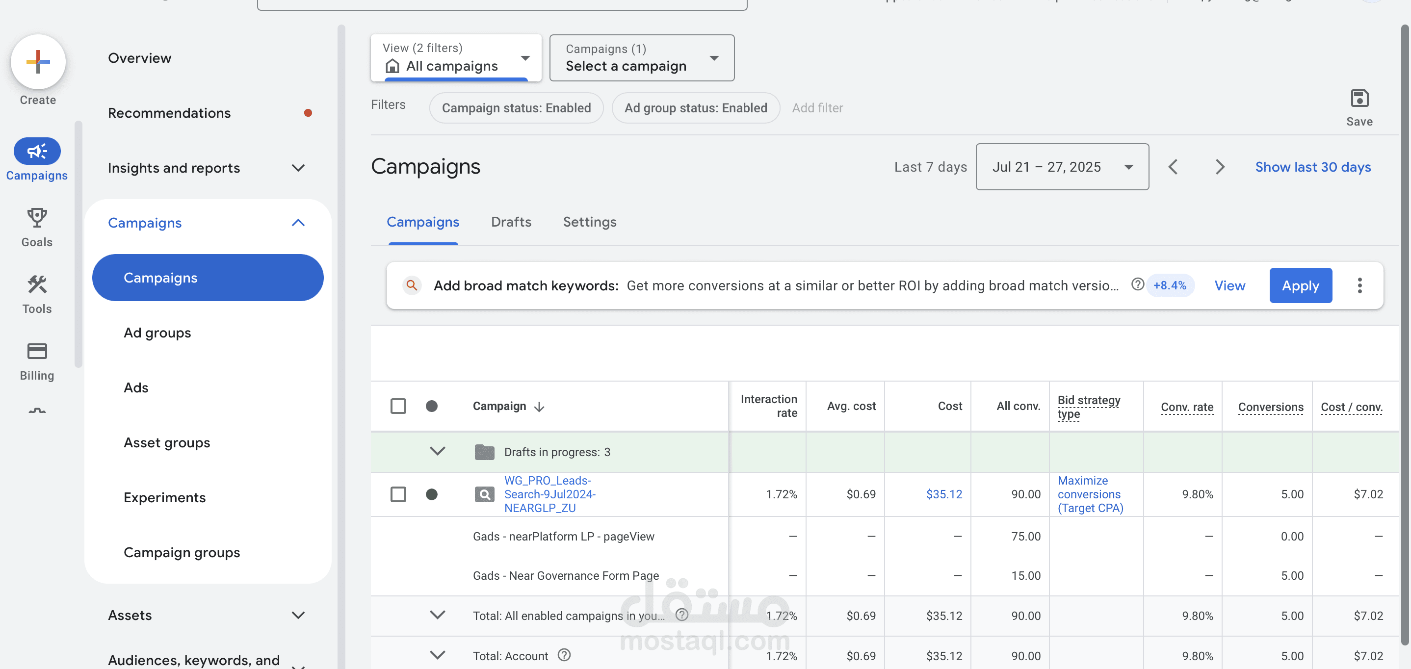Click the Cost / conv. column header

pyautogui.click(x=1351, y=407)
